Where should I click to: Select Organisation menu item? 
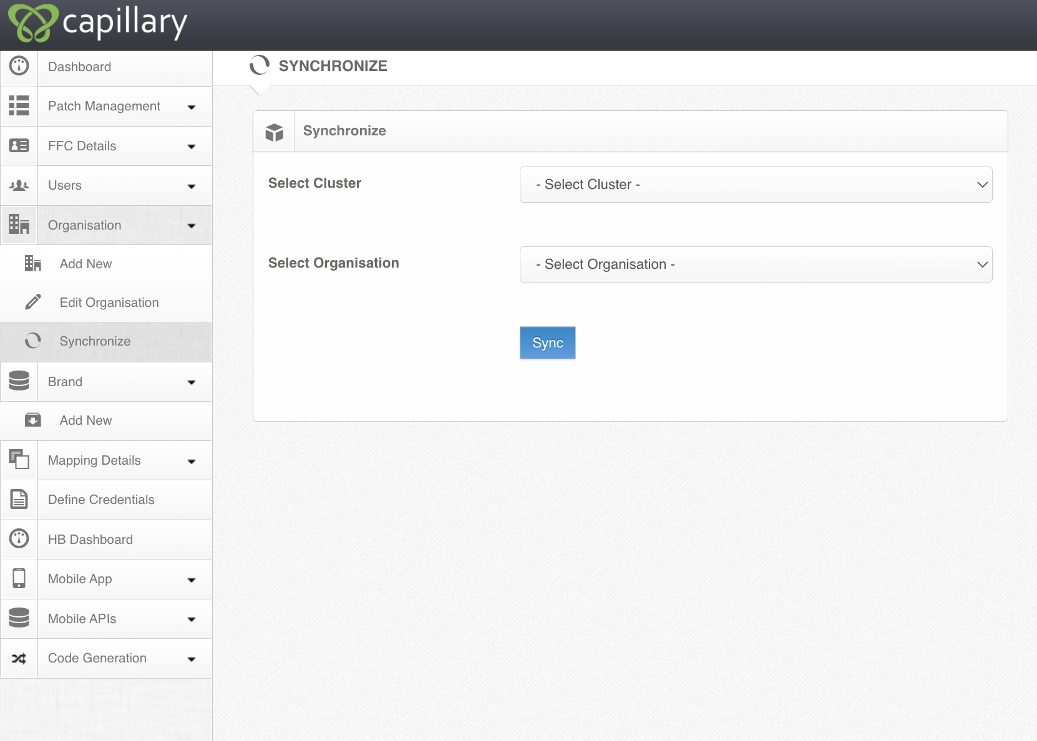tap(106, 225)
